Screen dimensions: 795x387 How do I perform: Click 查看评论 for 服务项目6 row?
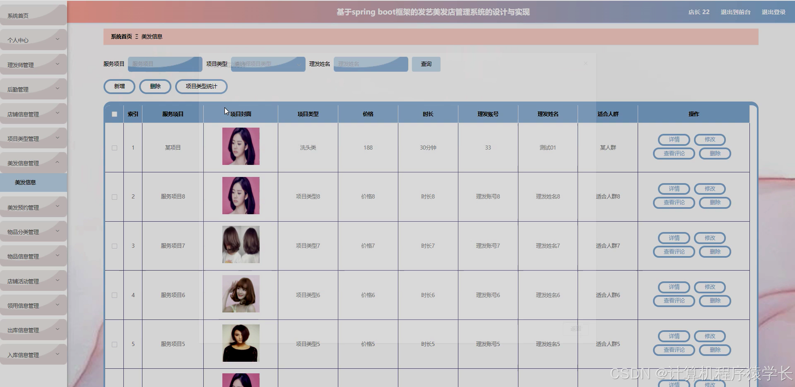tap(674, 301)
